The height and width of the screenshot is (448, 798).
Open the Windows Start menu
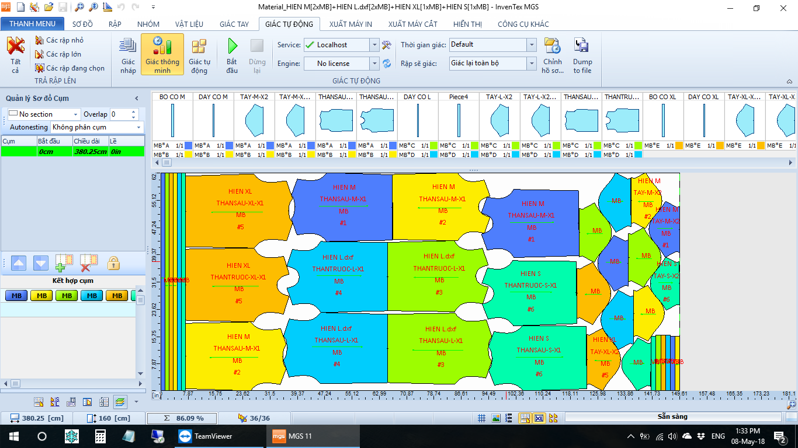[13, 436]
